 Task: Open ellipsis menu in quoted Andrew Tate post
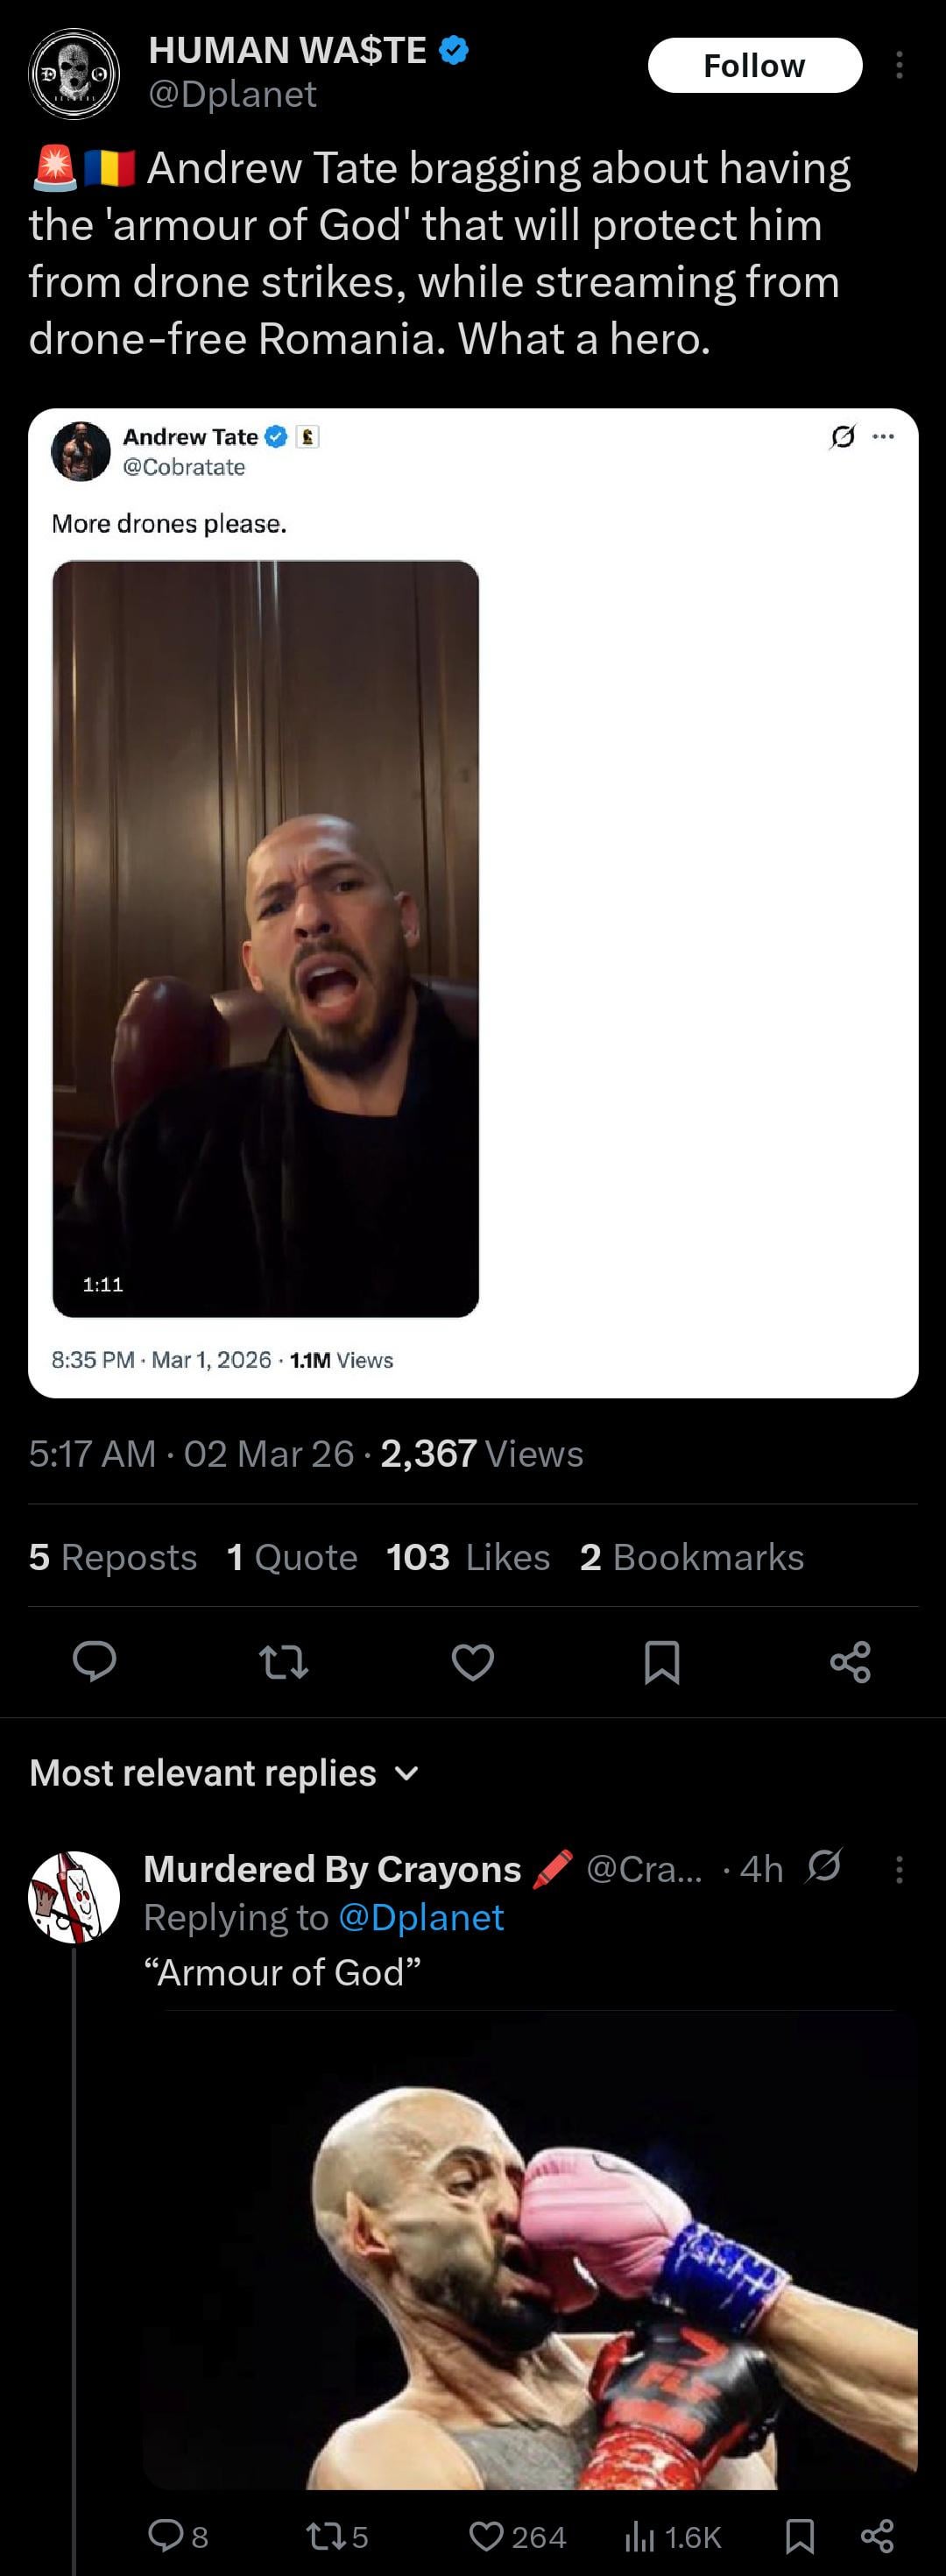(x=883, y=436)
